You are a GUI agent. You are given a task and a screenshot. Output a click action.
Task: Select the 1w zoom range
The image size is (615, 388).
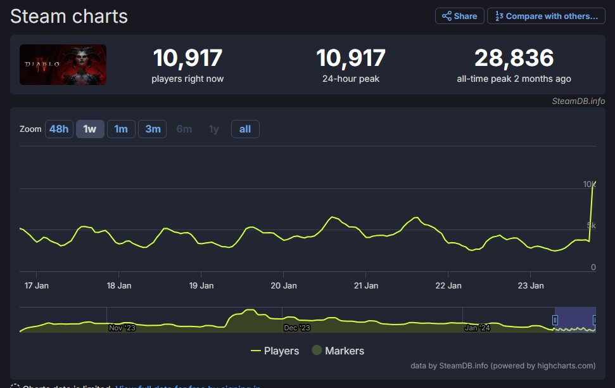click(90, 129)
